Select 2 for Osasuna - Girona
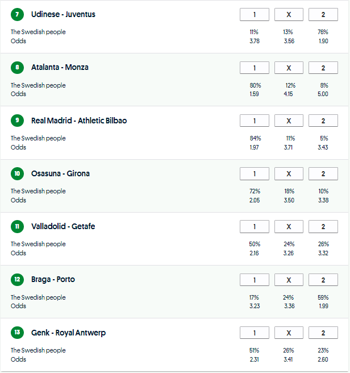This screenshot has width=350, height=373. (x=323, y=174)
